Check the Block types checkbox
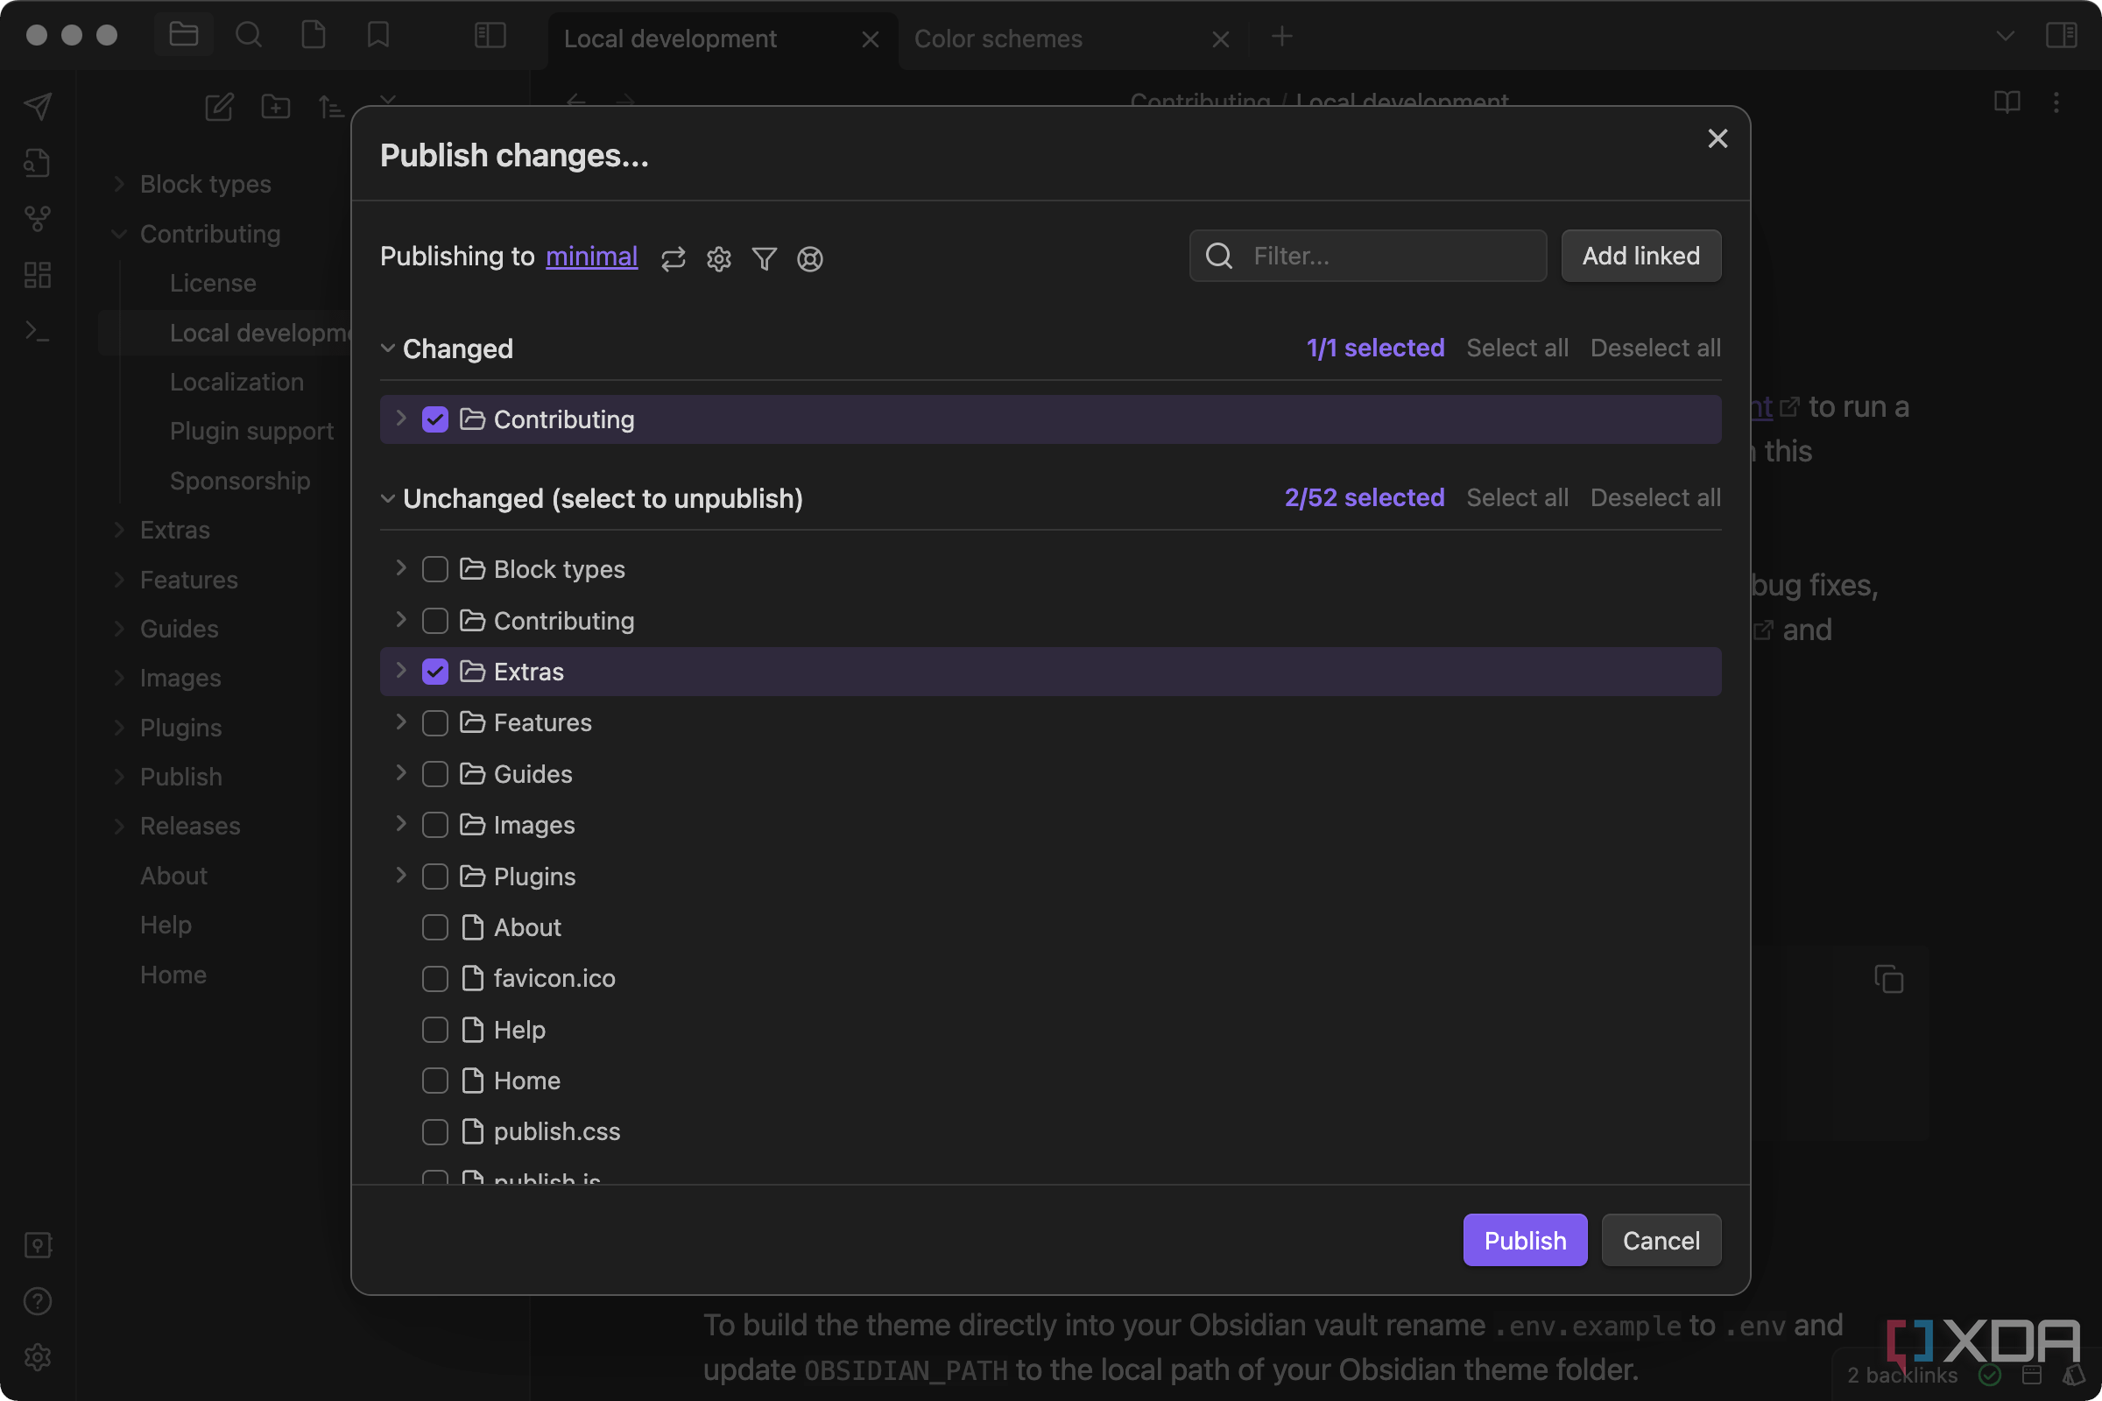 click(x=434, y=569)
